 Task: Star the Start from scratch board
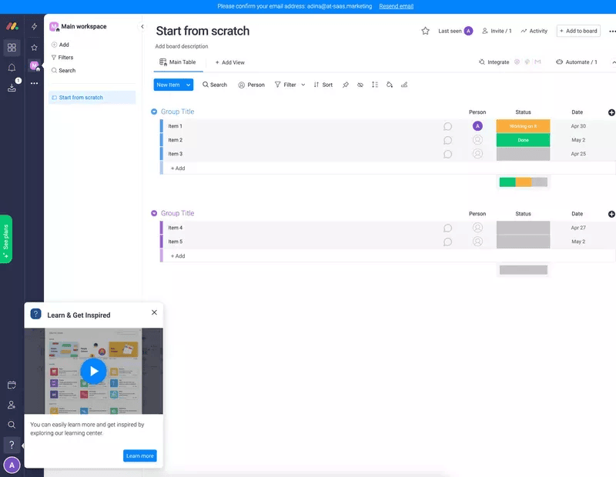(x=425, y=31)
